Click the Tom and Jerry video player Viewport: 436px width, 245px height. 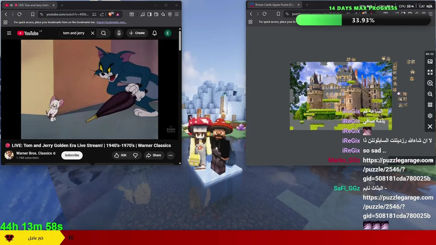tap(89, 89)
